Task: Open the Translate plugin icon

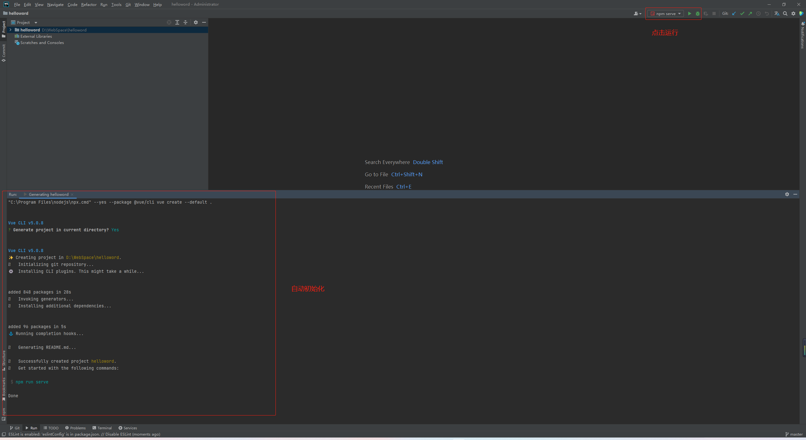Action: [777, 14]
